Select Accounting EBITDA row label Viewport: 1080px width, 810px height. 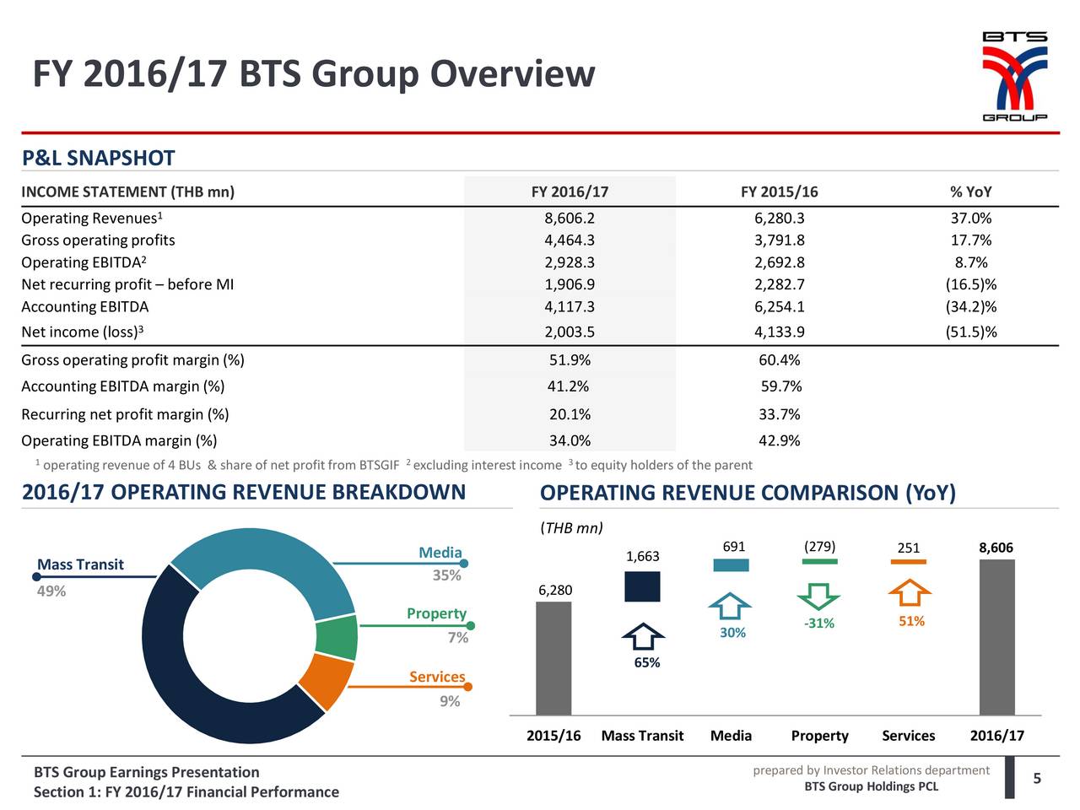pos(84,306)
